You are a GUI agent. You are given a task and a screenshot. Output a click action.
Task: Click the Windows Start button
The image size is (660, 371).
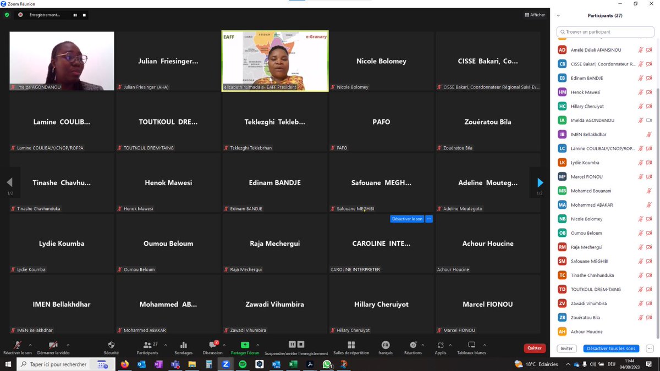pyautogui.click(x=8, y=364)
